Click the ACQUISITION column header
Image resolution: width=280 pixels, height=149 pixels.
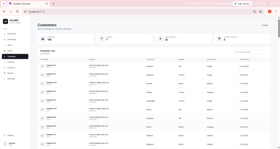[x=212, y=60]
